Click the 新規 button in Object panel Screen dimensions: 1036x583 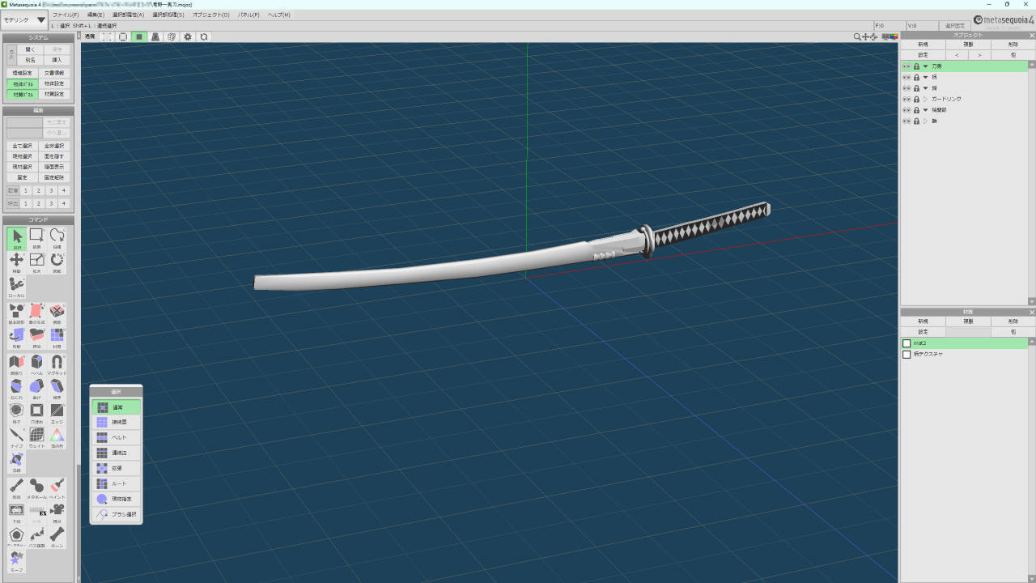click(923, 45)
